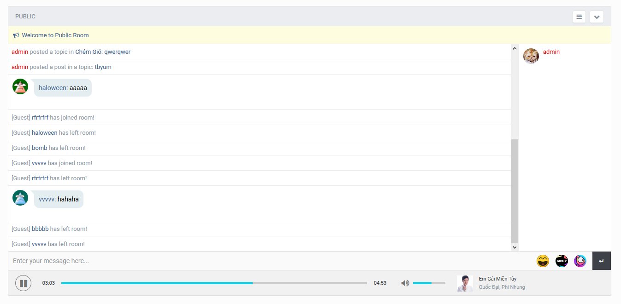Click the "vvvvv" name in the hahaha bubble
The image size is (621, 304).
[46, 199]
